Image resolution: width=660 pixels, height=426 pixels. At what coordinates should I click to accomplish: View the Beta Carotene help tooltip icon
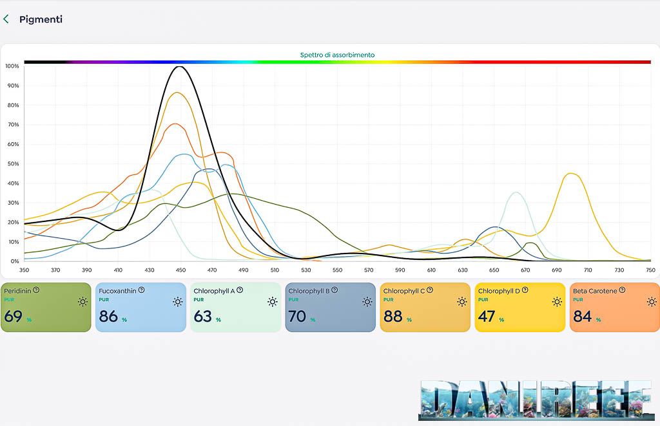[x=622, y=290]
